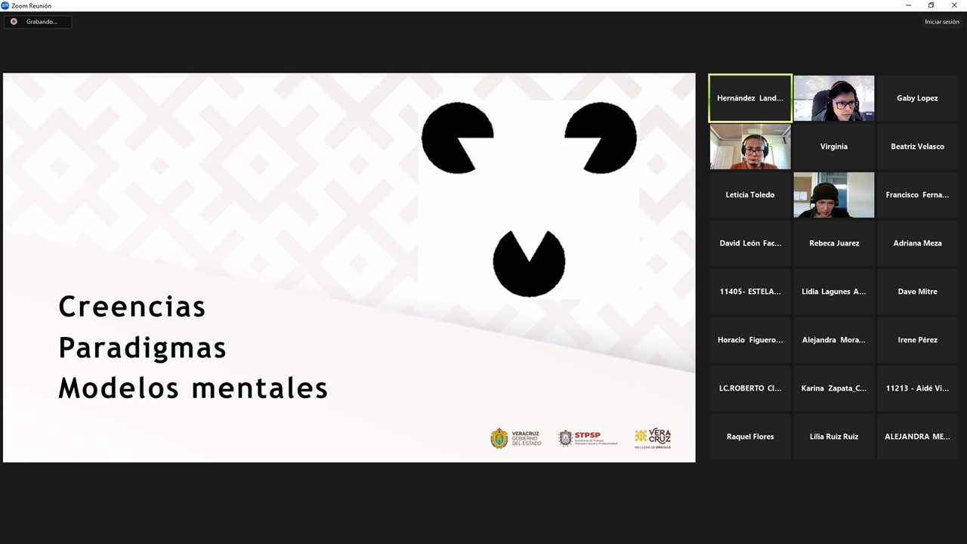Click the Zoom app icon in title bar

pyautogui.click(x=5, y=5)
